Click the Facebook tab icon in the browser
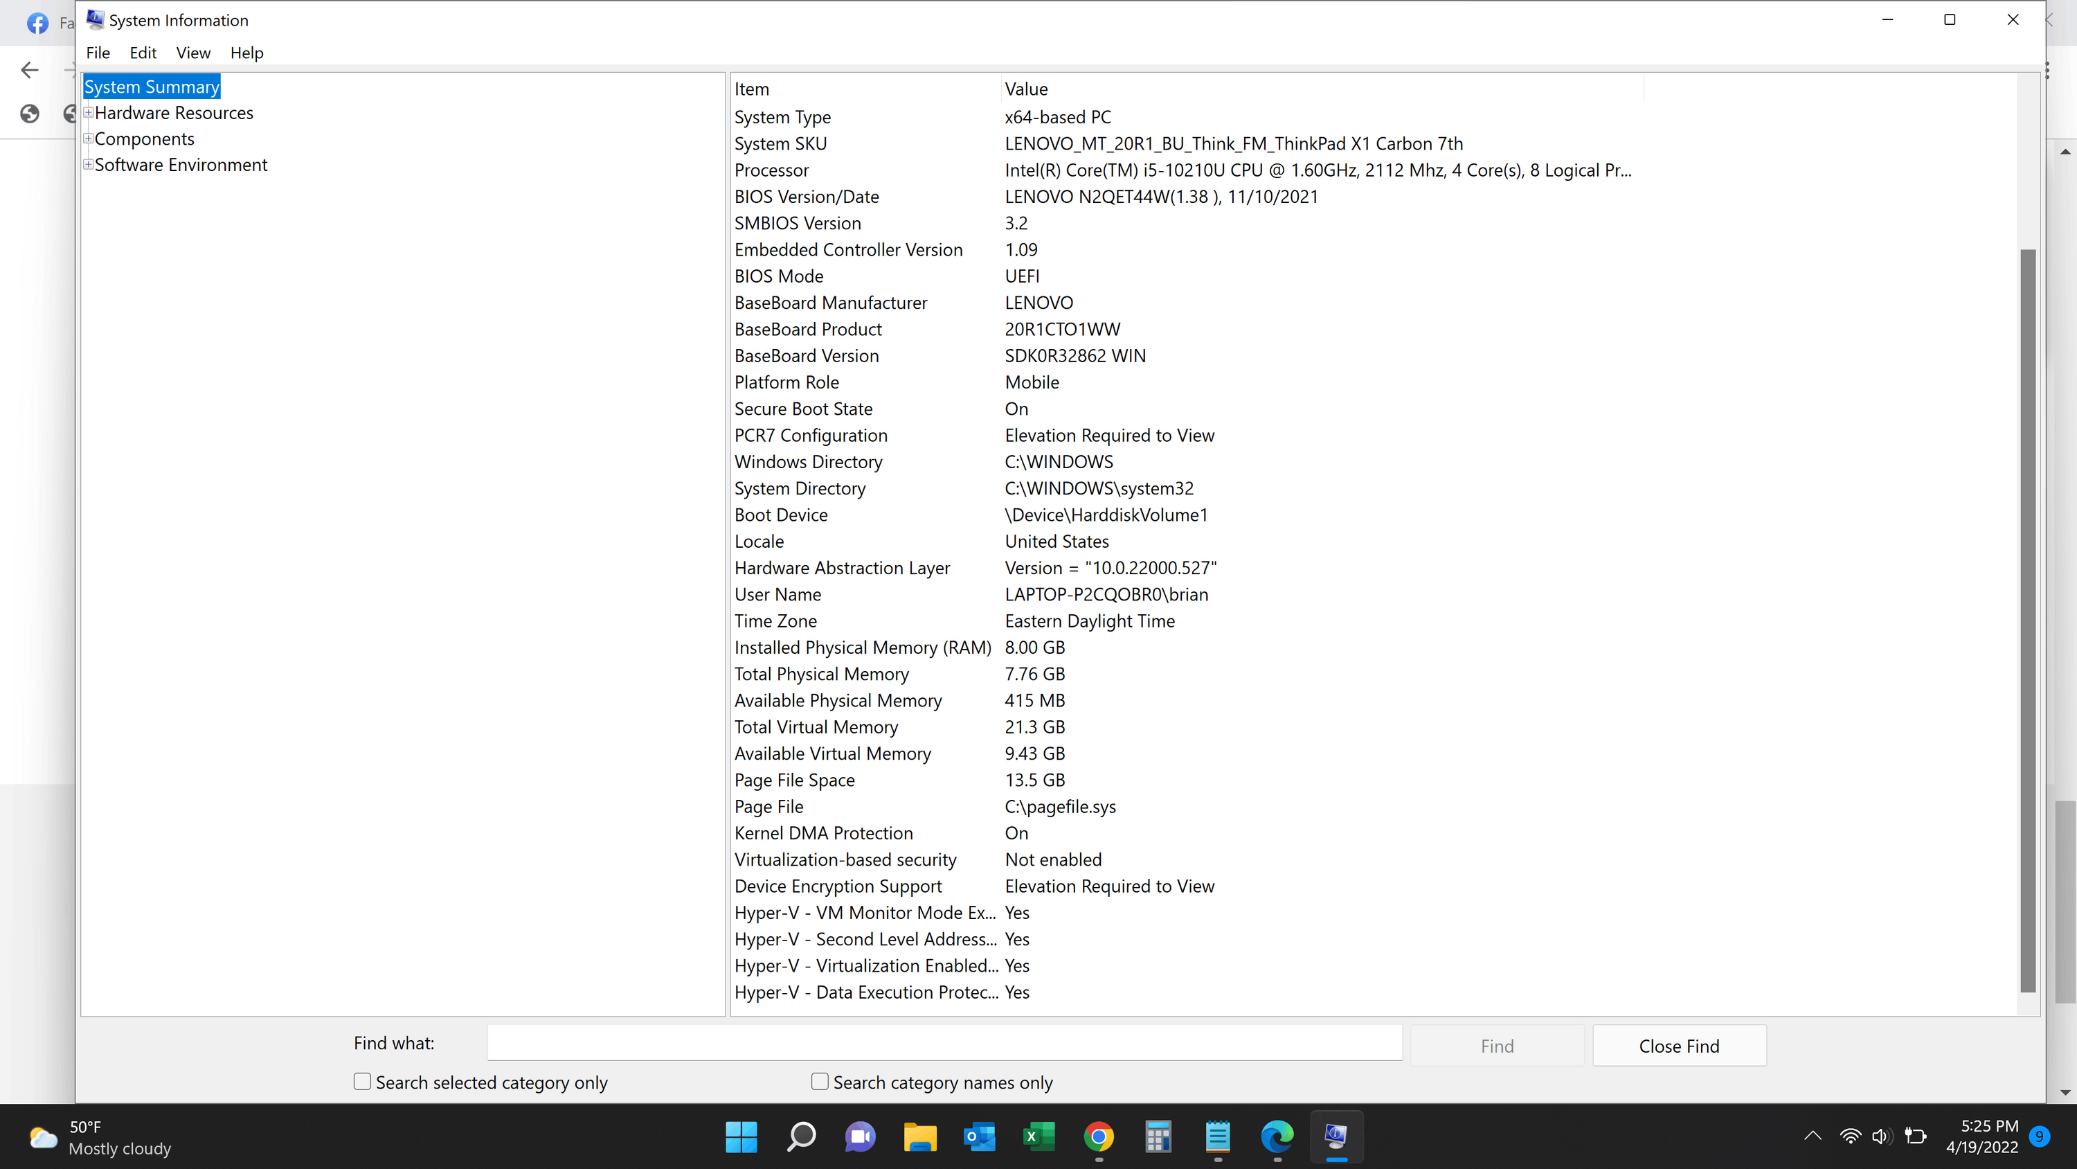This screenshot has height=1169, width=2077. coord(37,24)
